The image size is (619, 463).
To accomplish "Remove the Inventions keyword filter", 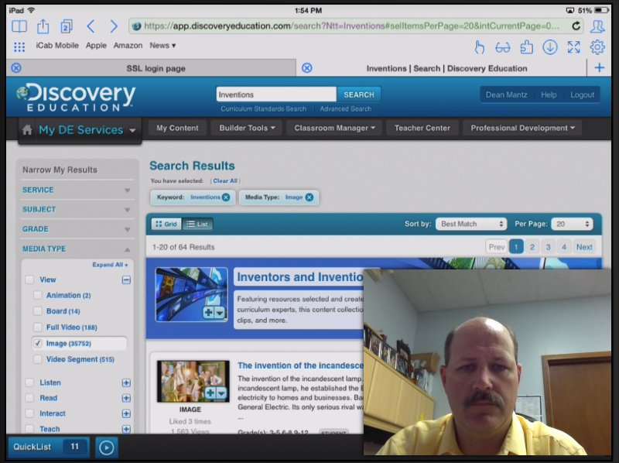I will click(x=225, y=197).
